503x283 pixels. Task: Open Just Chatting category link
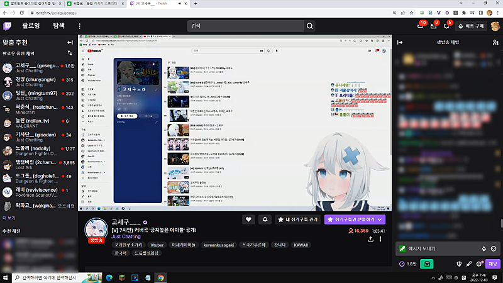click(126, 236)
